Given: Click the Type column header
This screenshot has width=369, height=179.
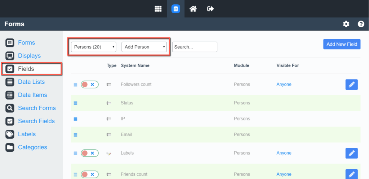Looking at the screenshot, I should (x=112, y=66).
